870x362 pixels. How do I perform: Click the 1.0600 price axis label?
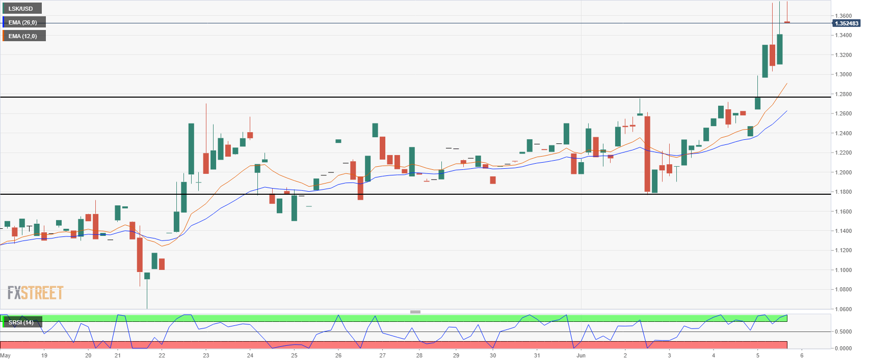click(x=842, y=309)
